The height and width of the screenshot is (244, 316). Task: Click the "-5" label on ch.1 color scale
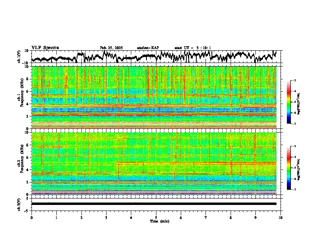tap(294, 102)
